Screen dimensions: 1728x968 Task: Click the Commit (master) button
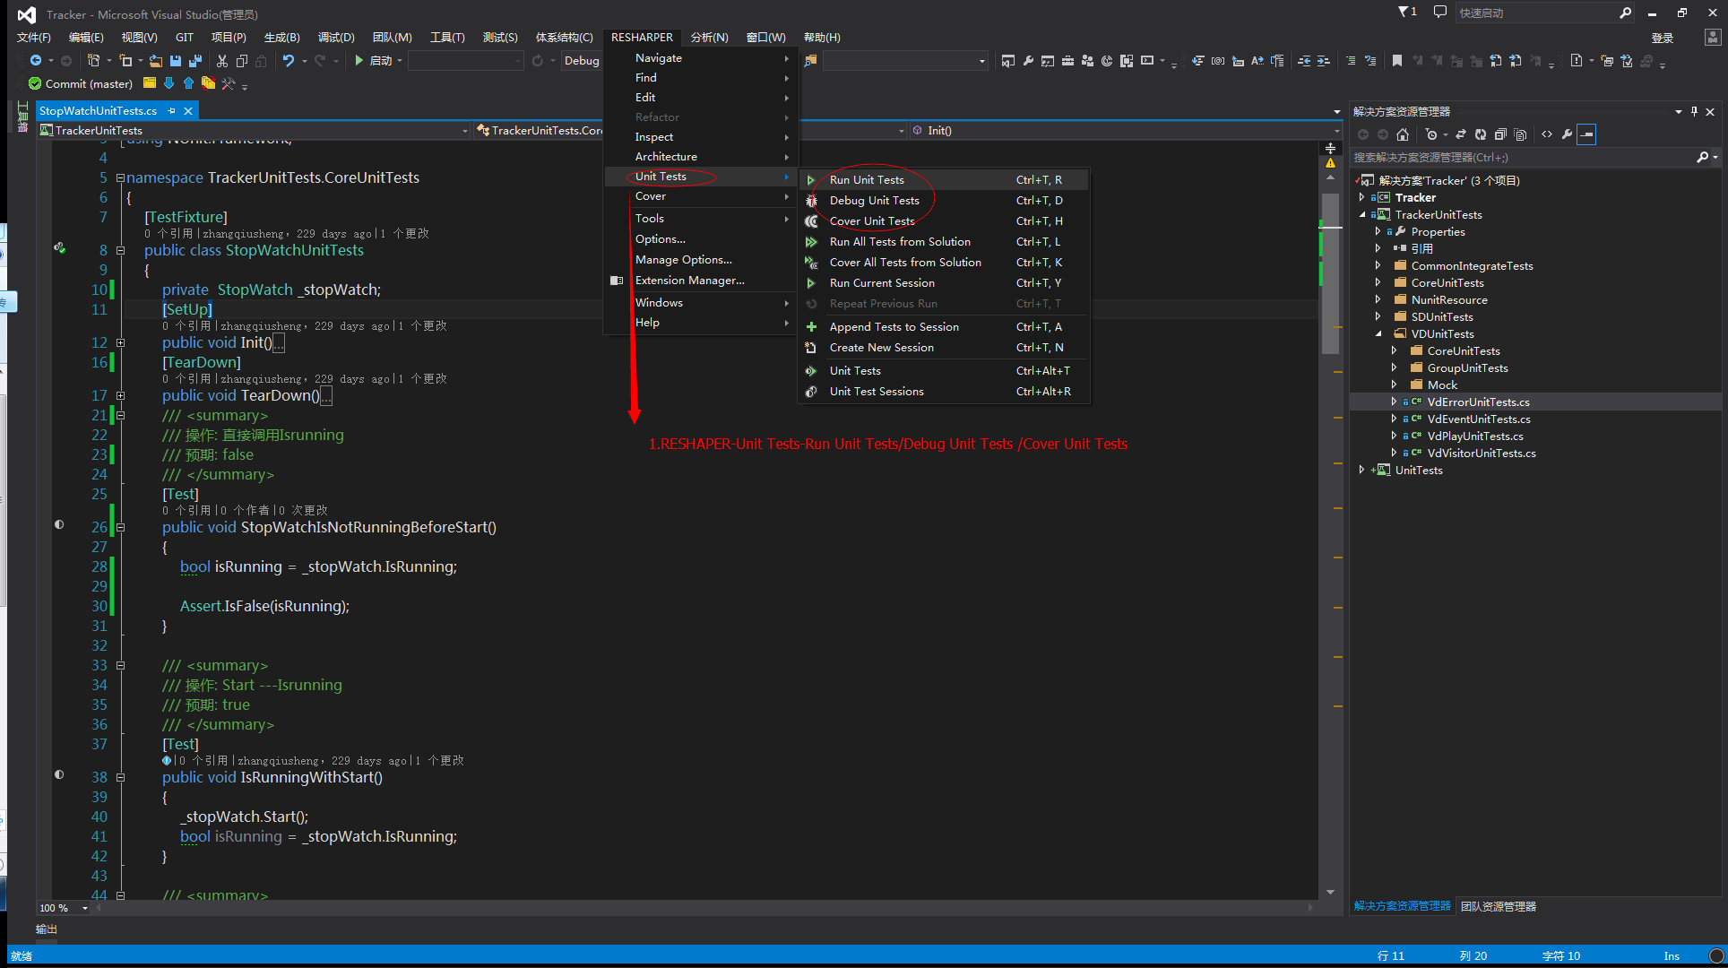81,83
